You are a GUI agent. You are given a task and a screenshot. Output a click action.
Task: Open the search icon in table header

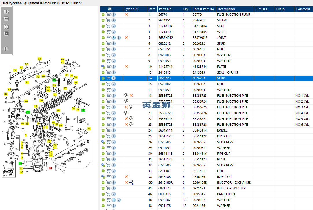tap(110, 9)
